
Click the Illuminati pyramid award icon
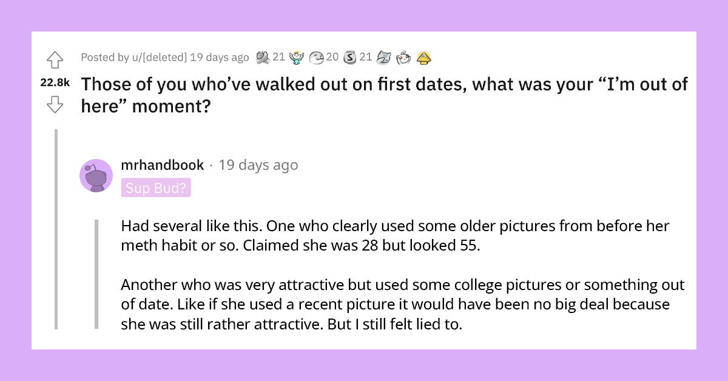(x=423, y=58)
